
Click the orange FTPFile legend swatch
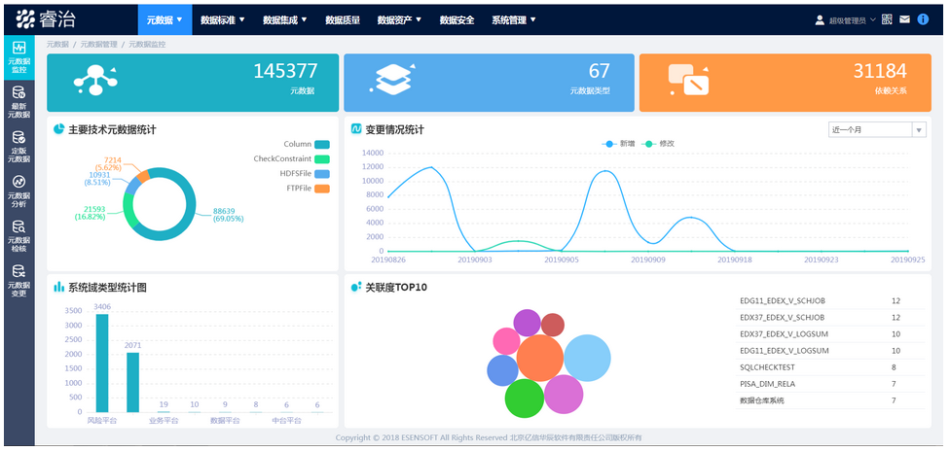pyautogui.click(x=322, y=188)
